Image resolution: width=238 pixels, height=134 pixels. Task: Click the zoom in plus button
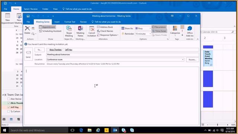(x=227, y=125)
